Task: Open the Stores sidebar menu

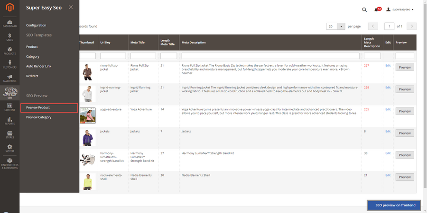Action: pyautogui.click(x=10, y=135)
